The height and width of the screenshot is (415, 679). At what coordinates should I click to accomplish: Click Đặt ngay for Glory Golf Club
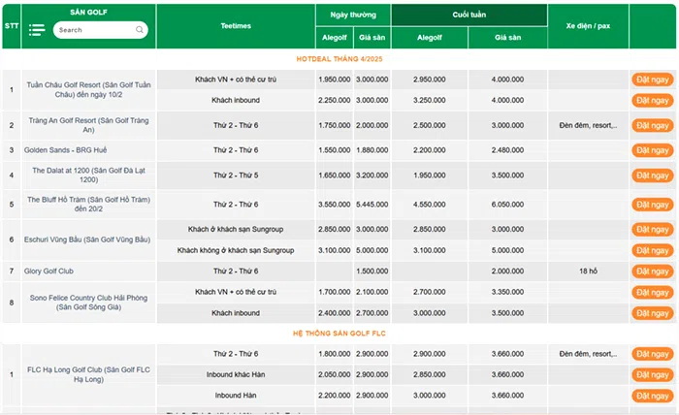coord(652,271)
